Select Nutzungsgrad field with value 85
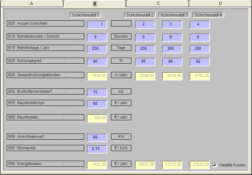252x175 pixels. (145, 62)
